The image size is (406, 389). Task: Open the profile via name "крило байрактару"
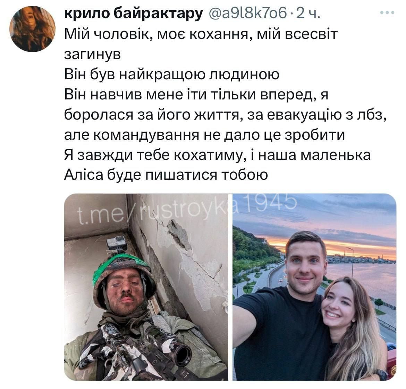click(134, 13)
